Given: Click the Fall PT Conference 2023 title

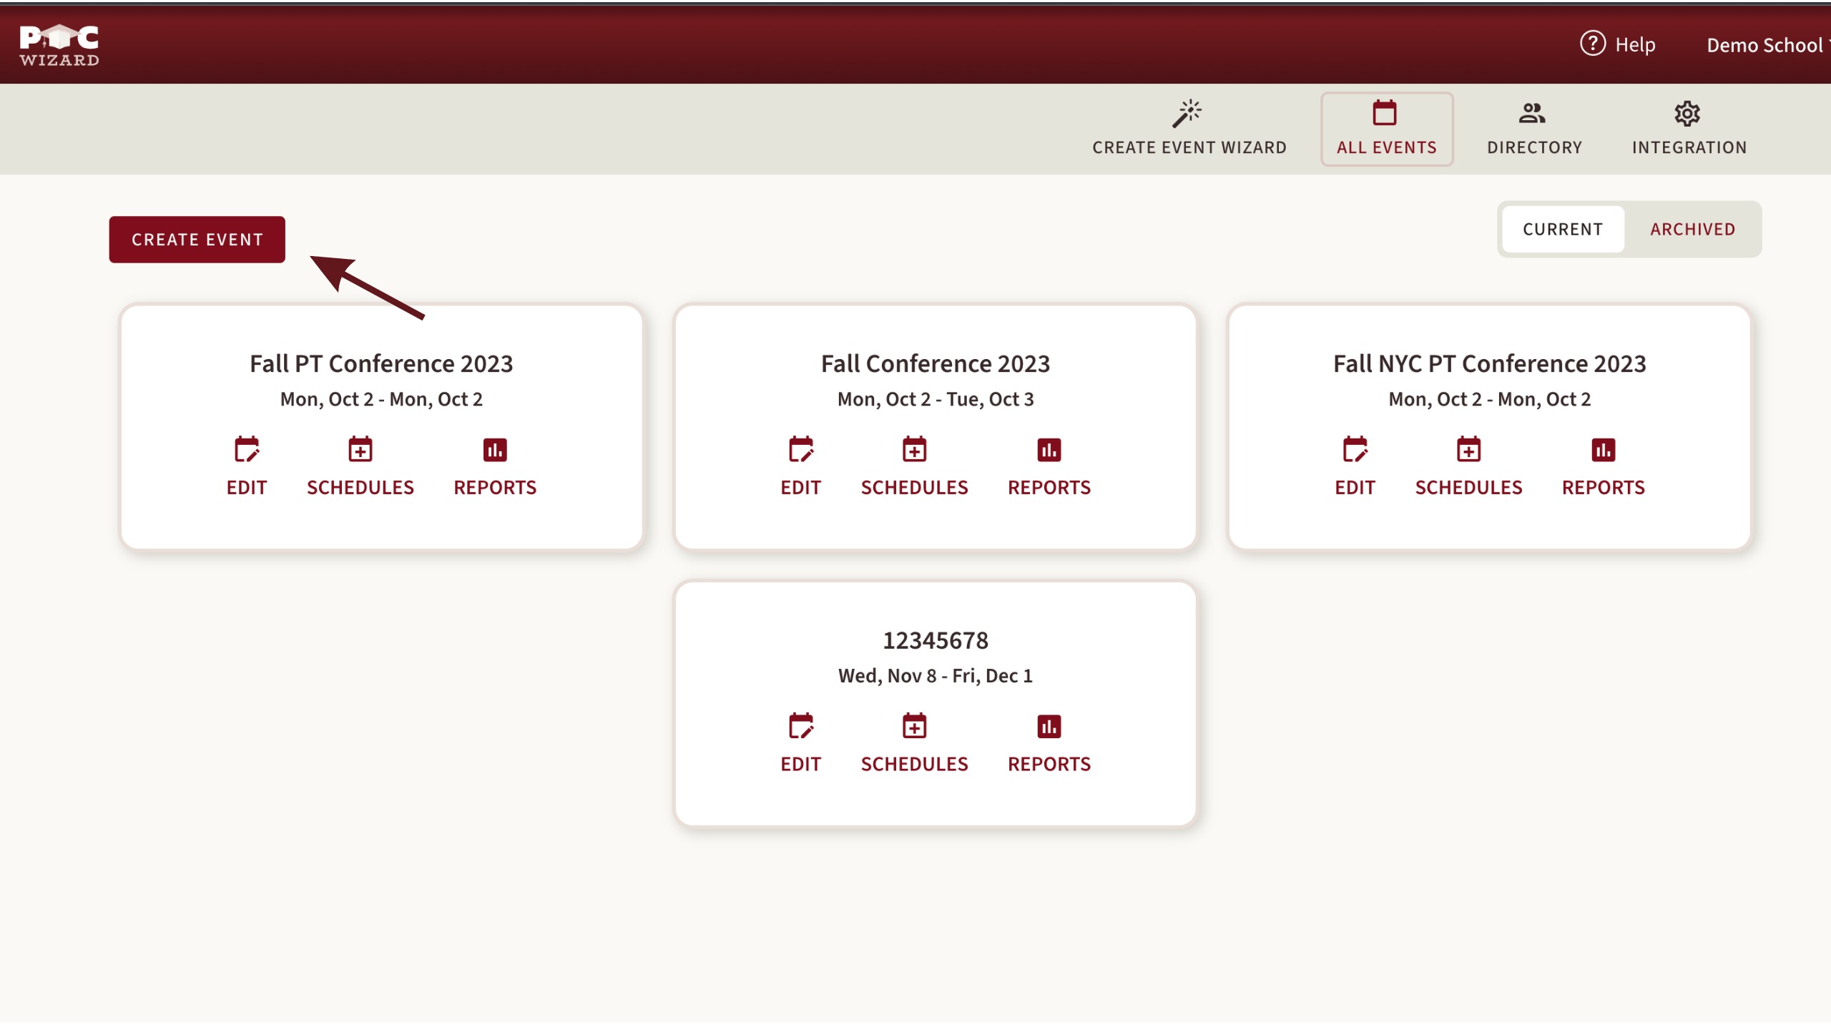Looking at the screenshot, I should coord(381,364).
